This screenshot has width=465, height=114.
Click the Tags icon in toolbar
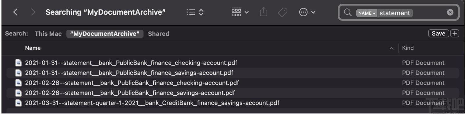click(x=282, y=12)
